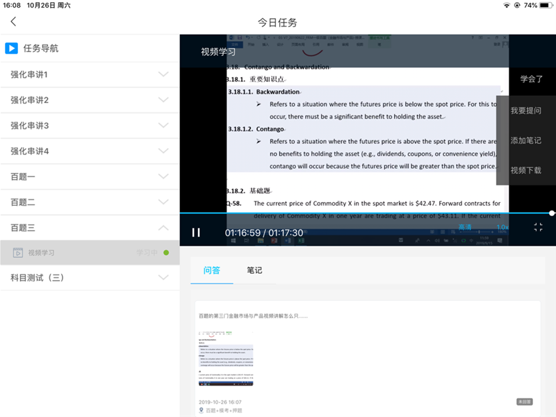Tap 视频下载 to download video
Screen dimensions: 556x417
pyautogui.click(x=525, y=170)
